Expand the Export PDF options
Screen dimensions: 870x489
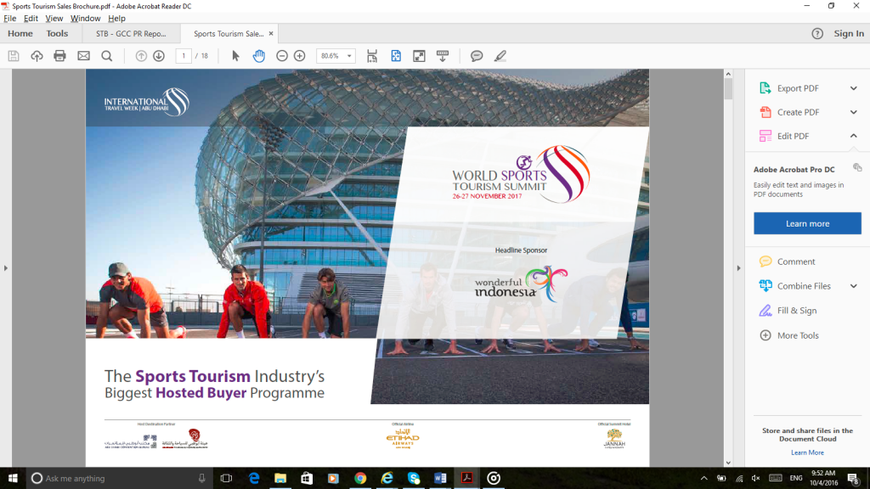tap(853, 88)
